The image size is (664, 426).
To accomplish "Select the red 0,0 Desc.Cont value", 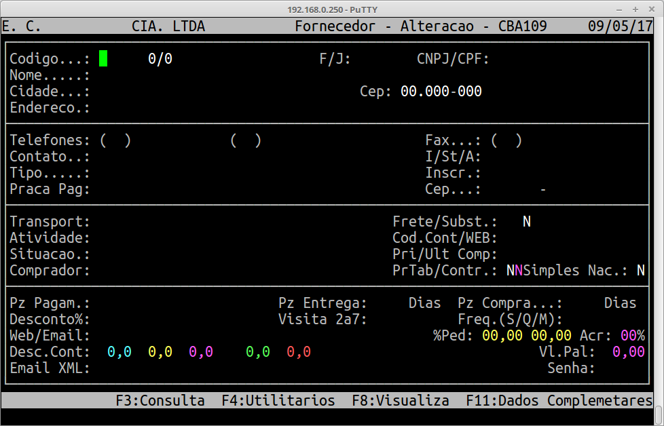I will [299, 352].
